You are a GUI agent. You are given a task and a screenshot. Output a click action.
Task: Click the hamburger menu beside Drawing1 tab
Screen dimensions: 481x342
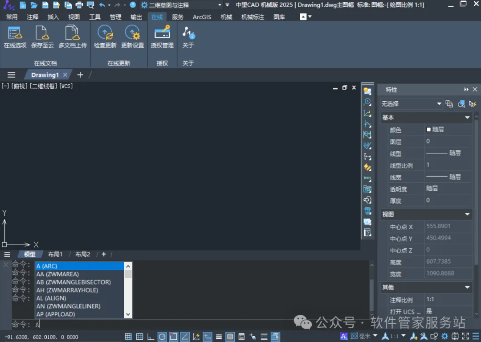coord(11,74)
